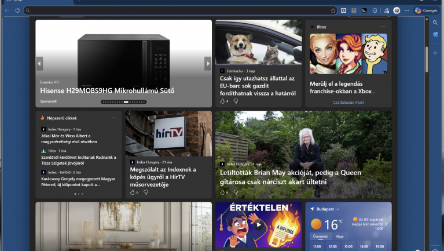Click the page vertical scrollbar thumb

[x=427, y=60]
